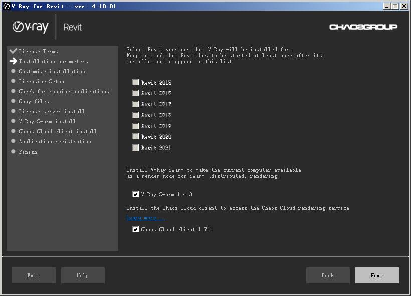Click the Copy files step

(34, 101)
